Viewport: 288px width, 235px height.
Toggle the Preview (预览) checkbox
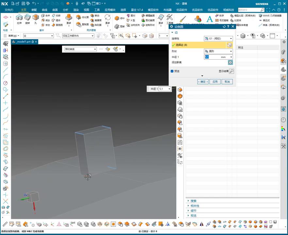point(172,71)
